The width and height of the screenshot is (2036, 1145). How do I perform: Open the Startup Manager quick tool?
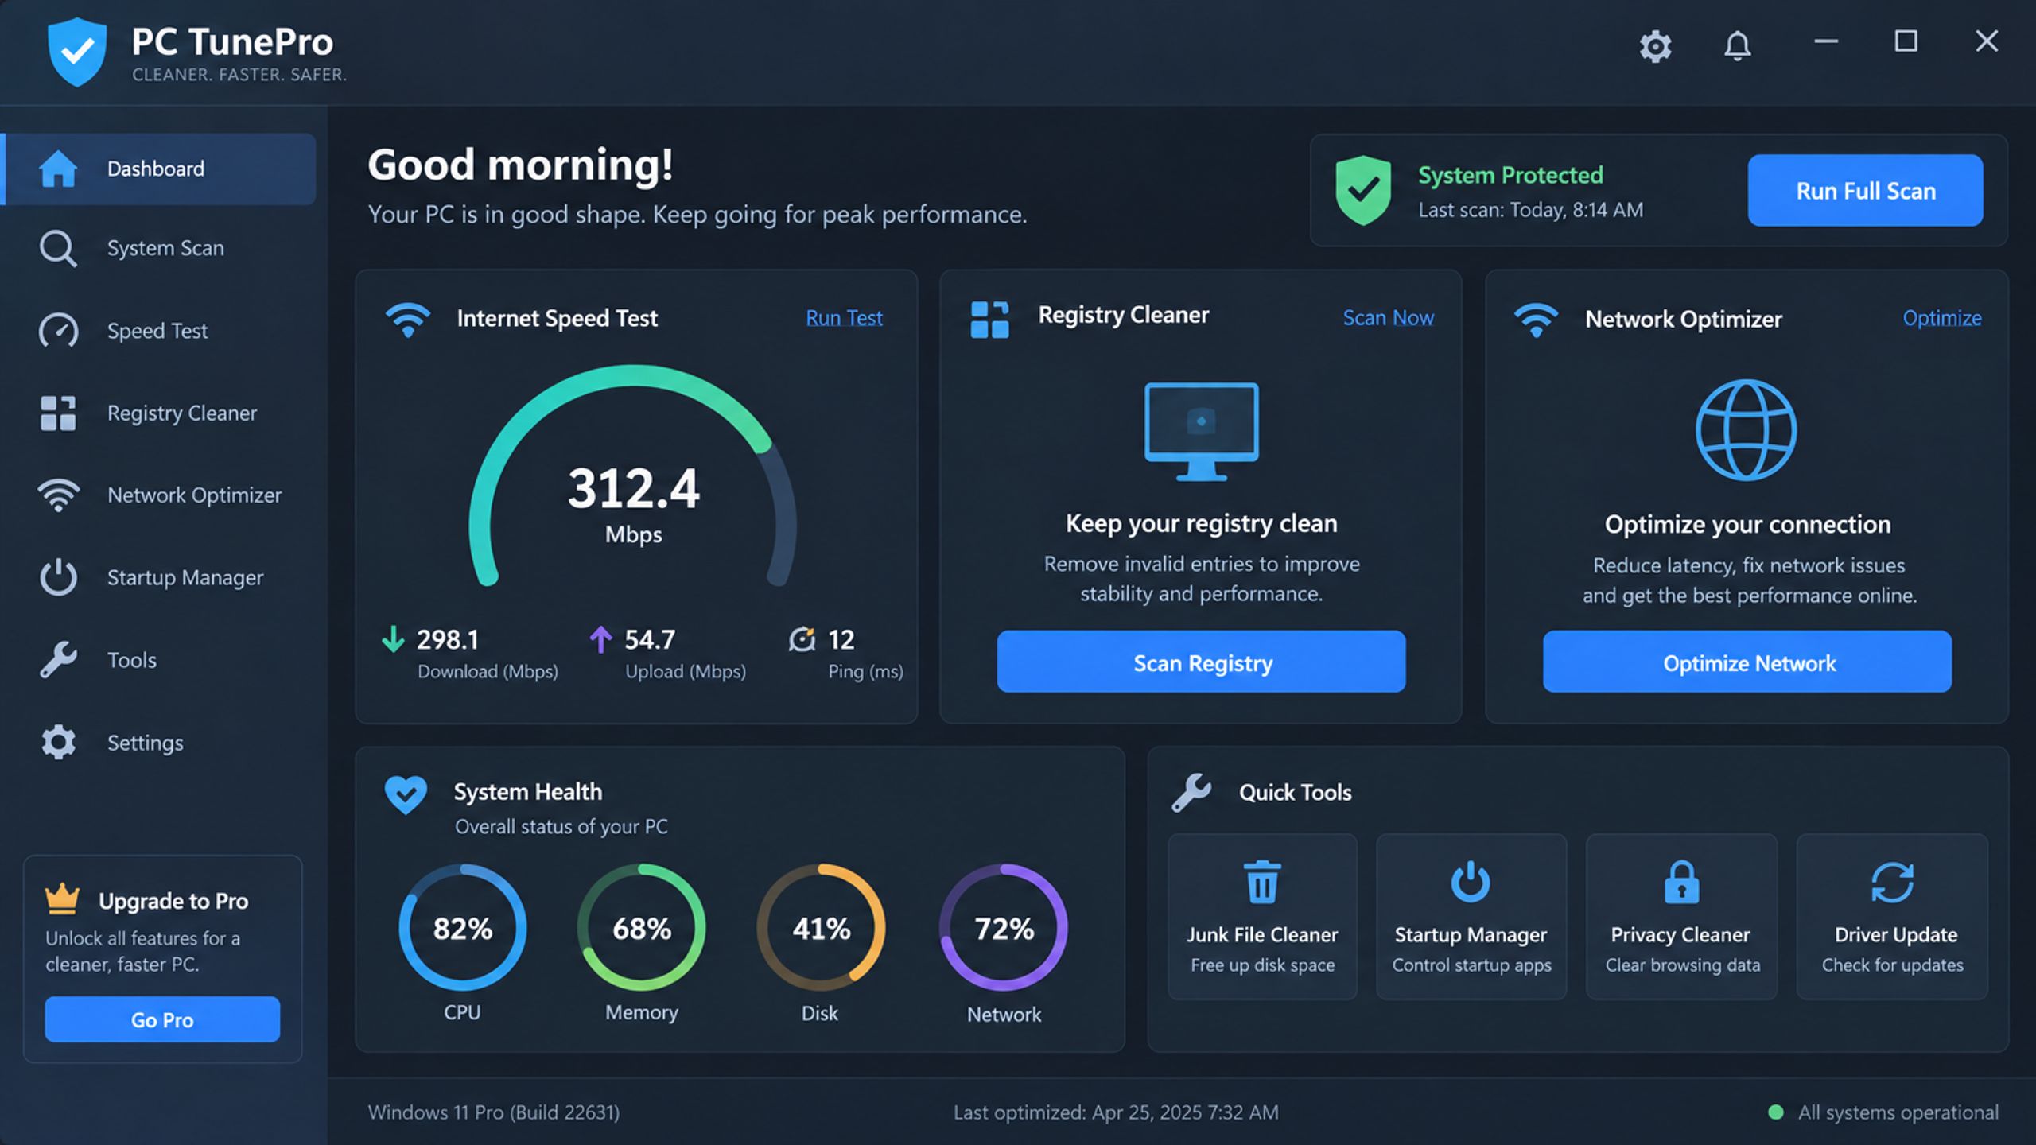tap(1471, 916)
